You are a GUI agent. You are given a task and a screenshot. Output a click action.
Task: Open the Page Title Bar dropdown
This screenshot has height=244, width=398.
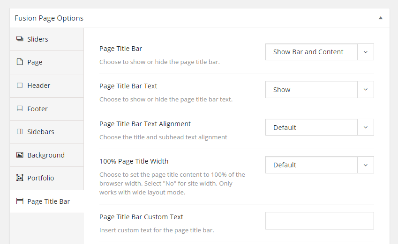[320, 52]
